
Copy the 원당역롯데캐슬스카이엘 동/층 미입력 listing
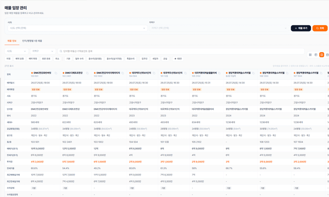click(x=253, y=73)
